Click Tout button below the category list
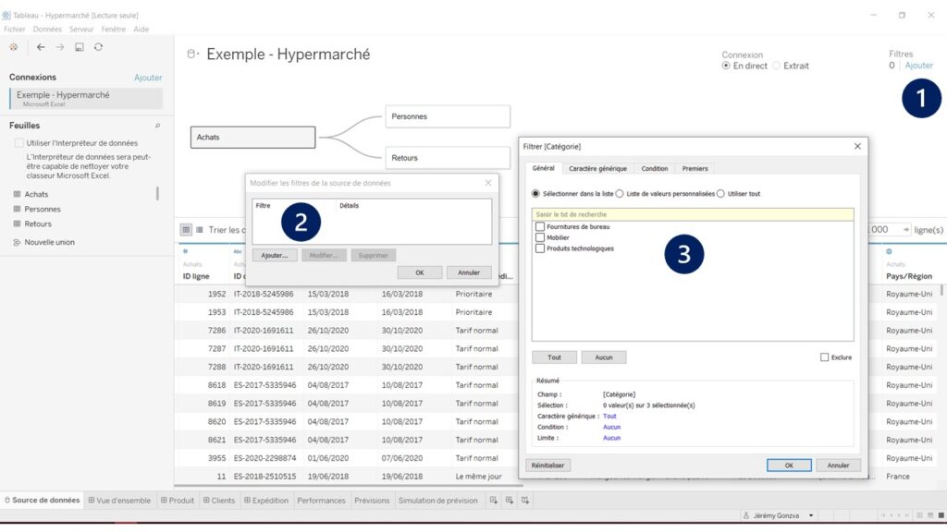 point(555,357)
